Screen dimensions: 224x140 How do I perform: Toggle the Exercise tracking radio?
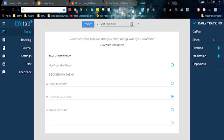218,48
